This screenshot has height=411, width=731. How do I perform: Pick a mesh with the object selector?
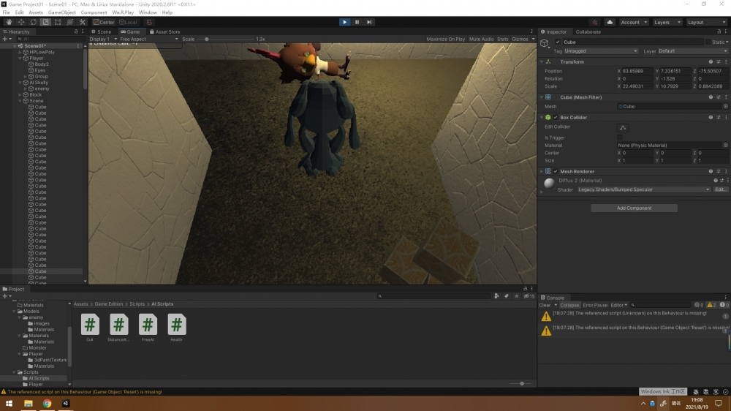[725, 106]
